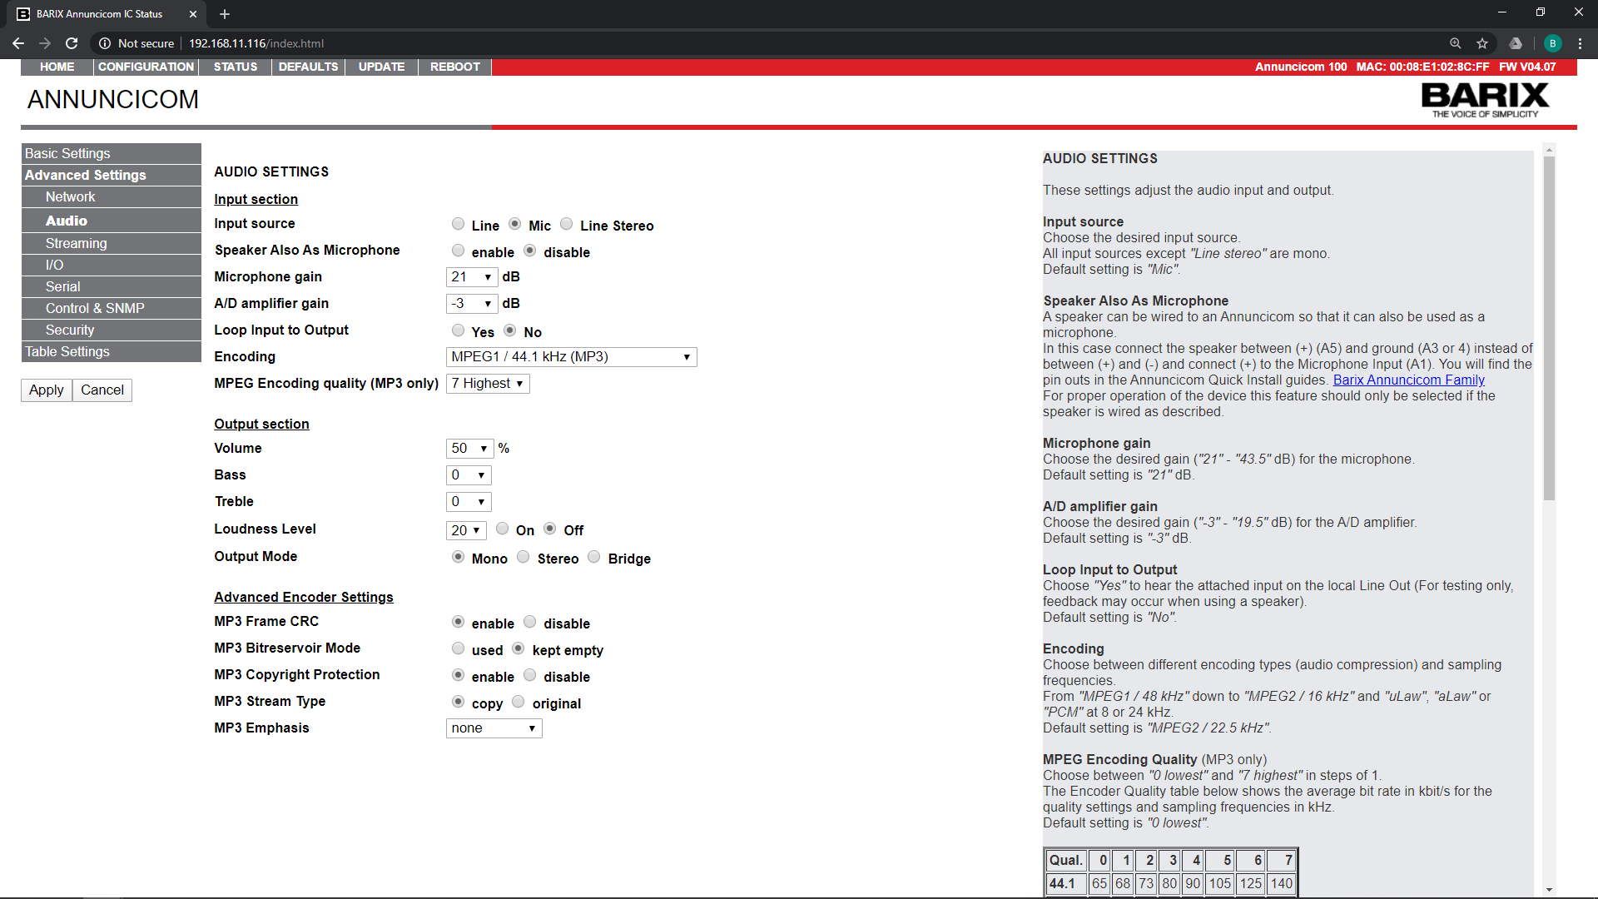The image size is (1598, 899).
Task: Go to Streaming settings in sidebar
Action: tap(77, 243)
